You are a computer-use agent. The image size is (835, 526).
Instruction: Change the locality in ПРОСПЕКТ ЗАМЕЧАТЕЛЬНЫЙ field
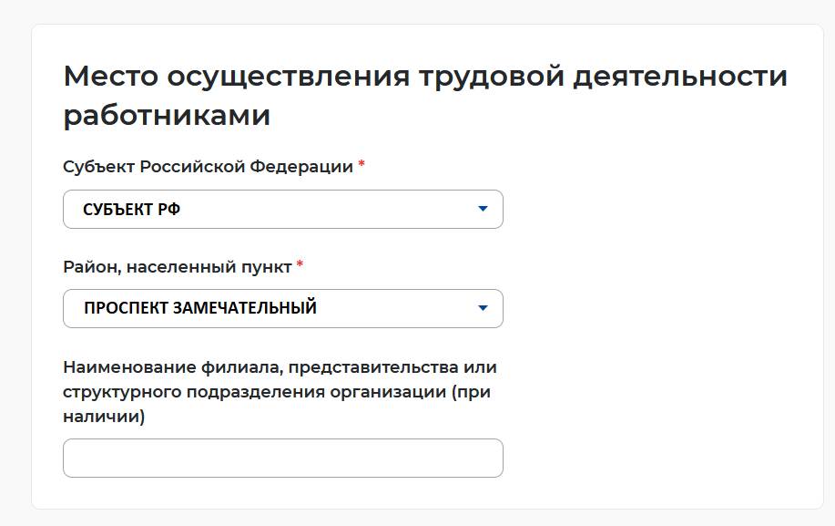[282, 308]
